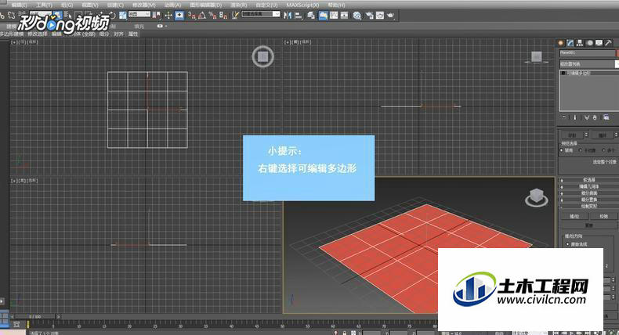Open the reference coordinate system dropdown
619x335 pixels.
(x=139, y=14)
